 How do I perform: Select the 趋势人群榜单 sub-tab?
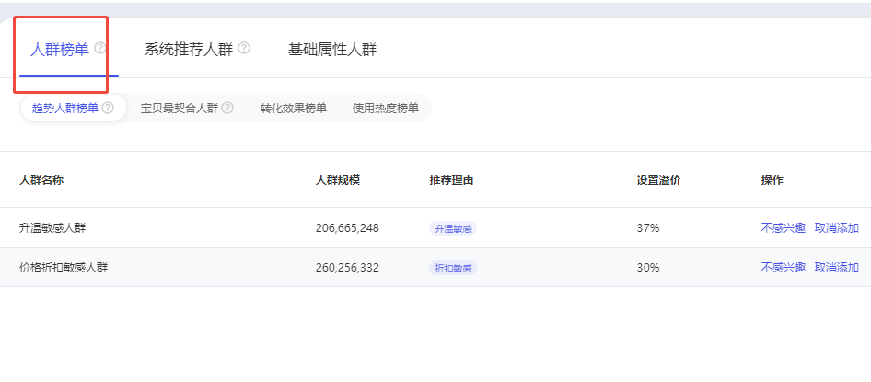tap(64, 109)
